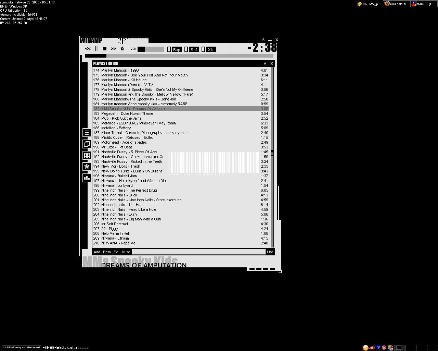Go to previous track in Winamp
Image resolution: width=438 pixels, height=351 pixels.
click(x=88, y=49)
